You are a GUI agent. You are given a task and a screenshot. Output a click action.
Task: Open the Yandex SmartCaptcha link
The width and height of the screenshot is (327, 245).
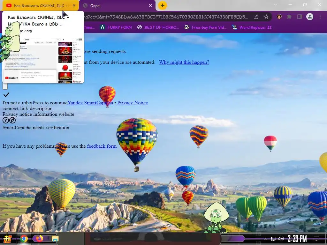pyautogui.click(x=90, y=103)
